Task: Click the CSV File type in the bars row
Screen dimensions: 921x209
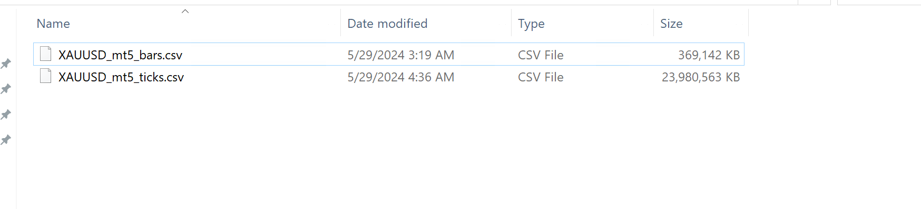Action: pos(541,55)
